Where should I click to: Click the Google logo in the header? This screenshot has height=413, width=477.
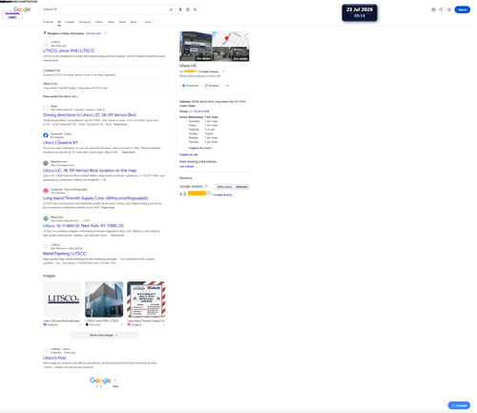[22, 10]
